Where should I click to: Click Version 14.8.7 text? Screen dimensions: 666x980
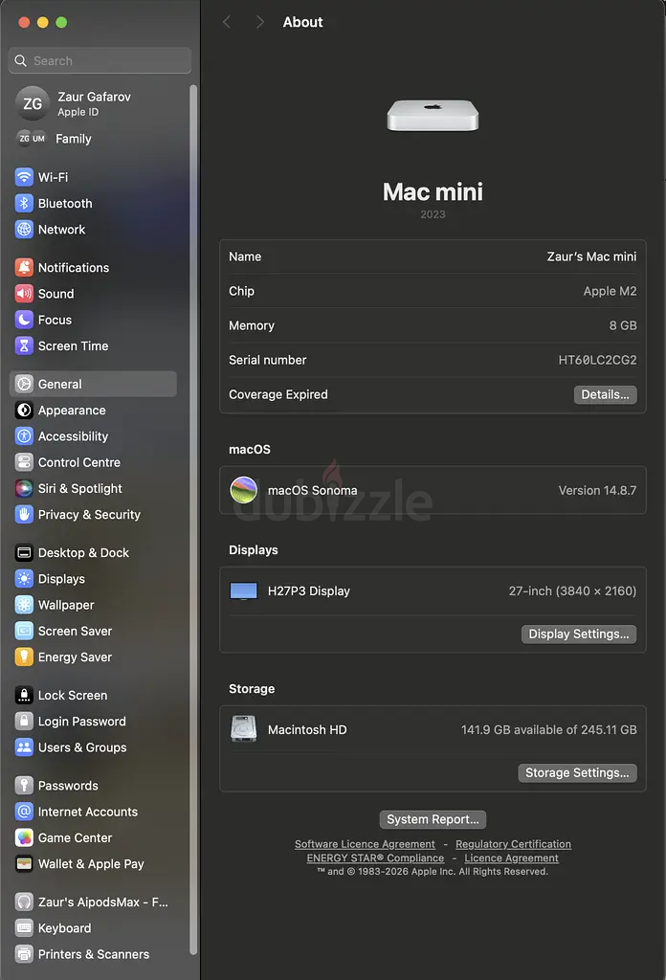pos(597,491)
